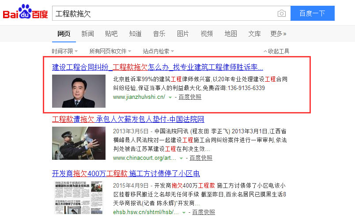
Task: Click the Baidu logo
Action: coord(26,13)
